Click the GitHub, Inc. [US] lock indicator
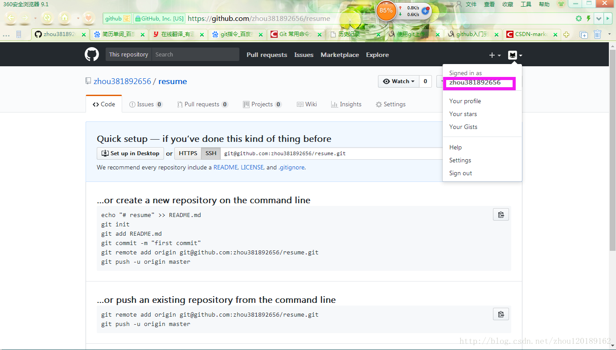Image resolution: width=616 pixels, height=350 pixels. [x=159, y=19]
